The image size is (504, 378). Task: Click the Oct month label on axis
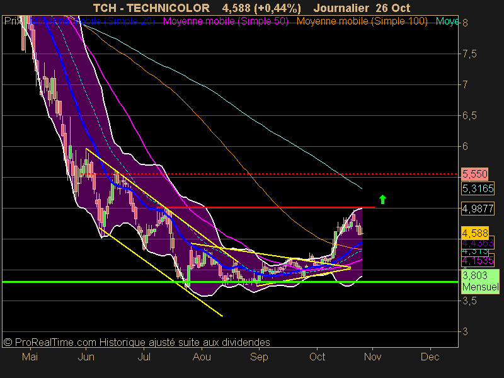click(x=317, y=357)
